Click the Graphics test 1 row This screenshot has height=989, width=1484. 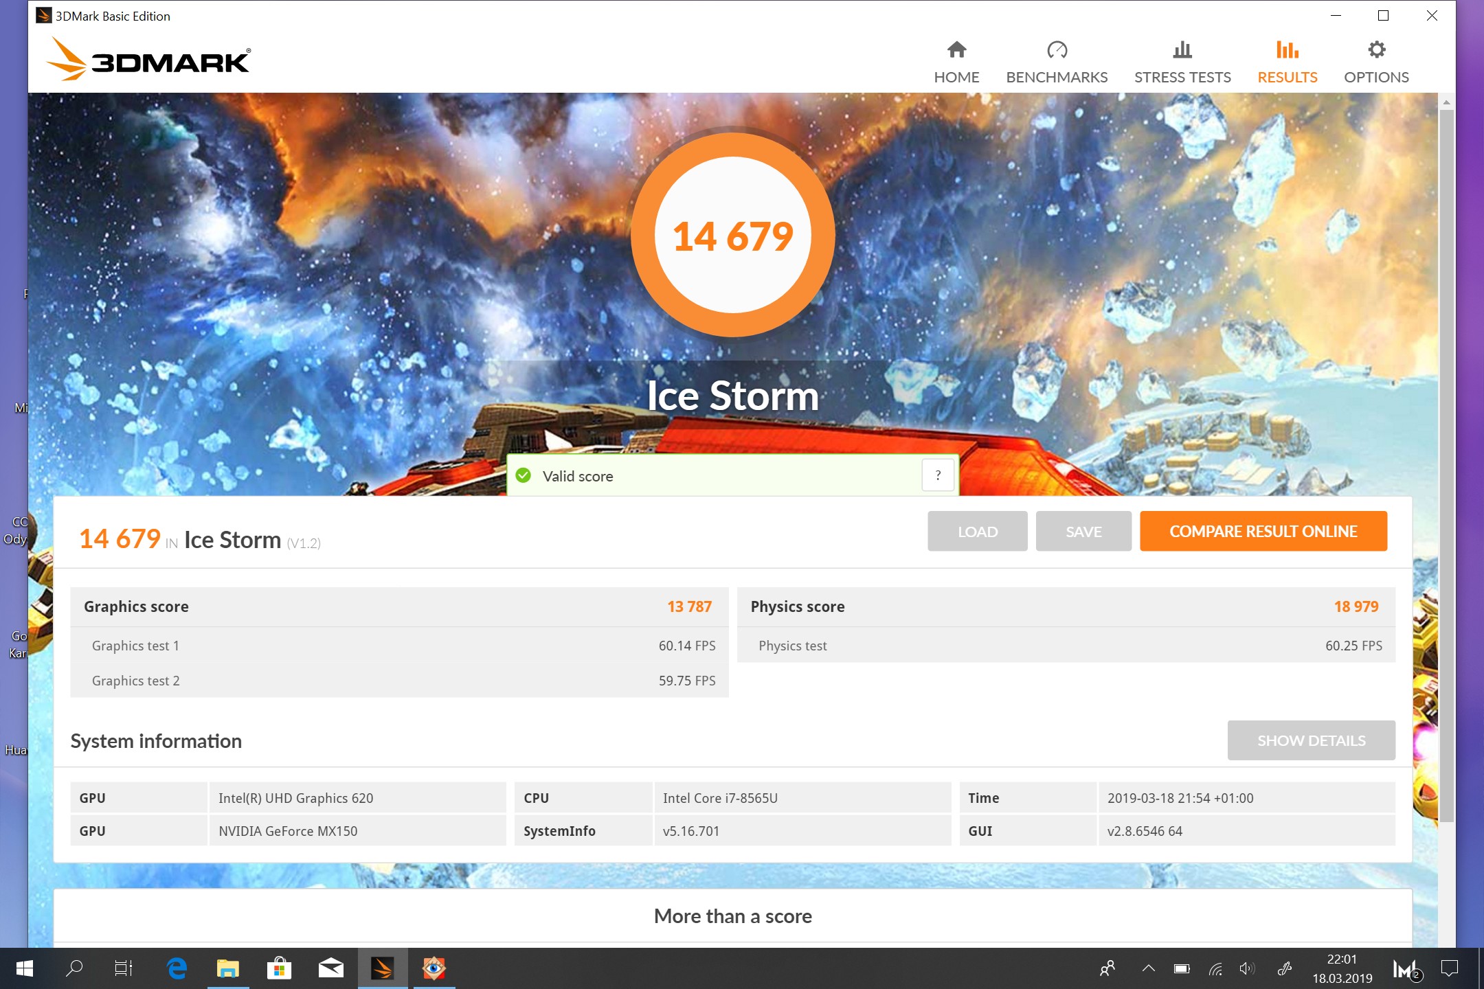tap(399, 646)
